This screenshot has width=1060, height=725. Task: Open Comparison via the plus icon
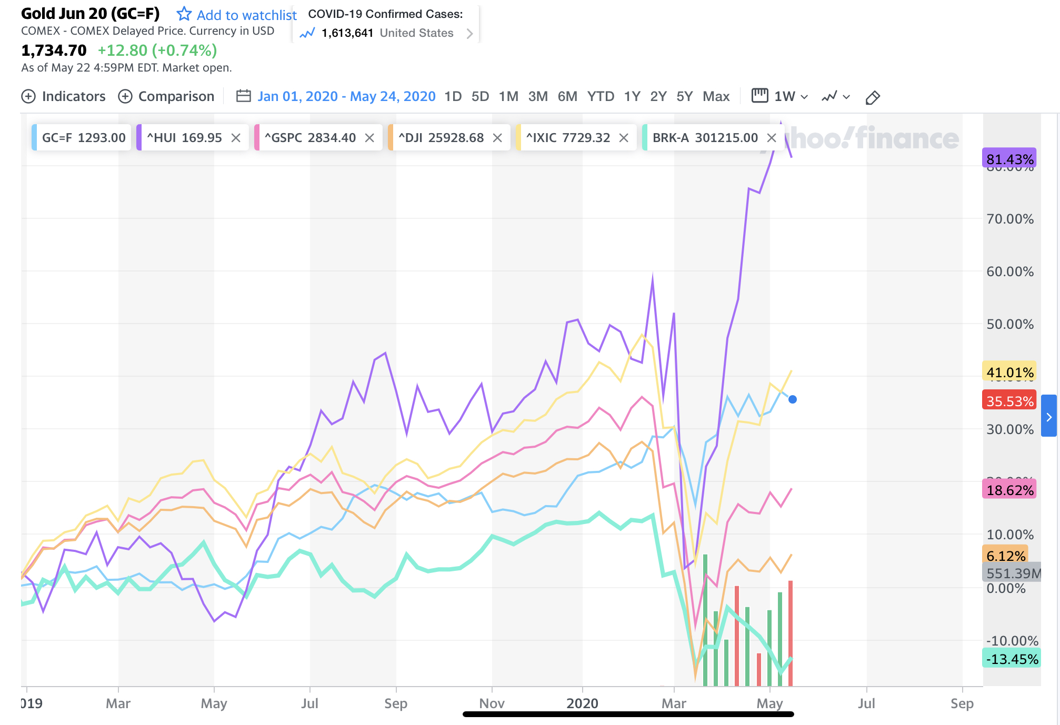coord(125,97)
